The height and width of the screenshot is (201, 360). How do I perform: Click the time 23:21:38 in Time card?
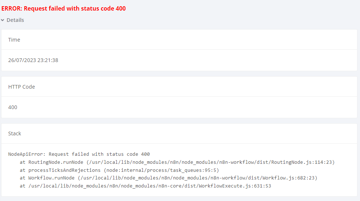coord(48,60)
